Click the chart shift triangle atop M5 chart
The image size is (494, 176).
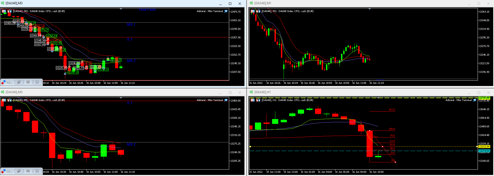point(121,98)
